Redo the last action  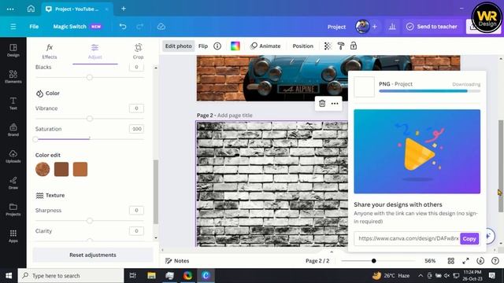(x=140, y=27)
